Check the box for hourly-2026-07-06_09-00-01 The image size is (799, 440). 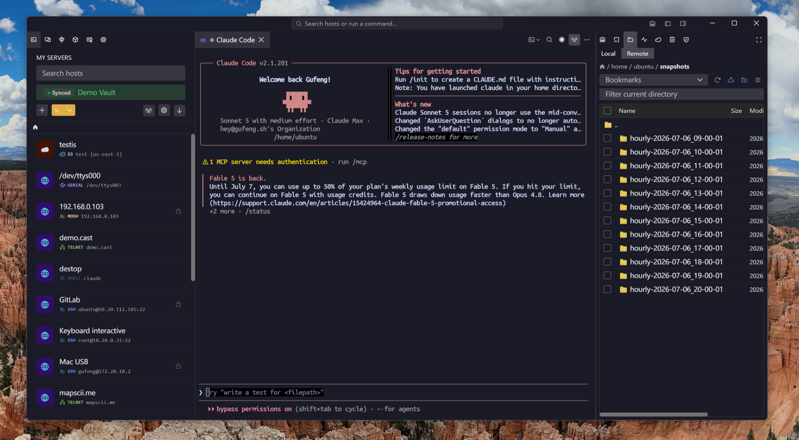(x=607, y=138)
